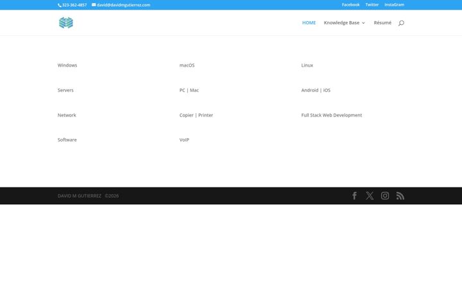Open Full Stack Web Development category
462x288 pixels.
[x=332, y=115]
